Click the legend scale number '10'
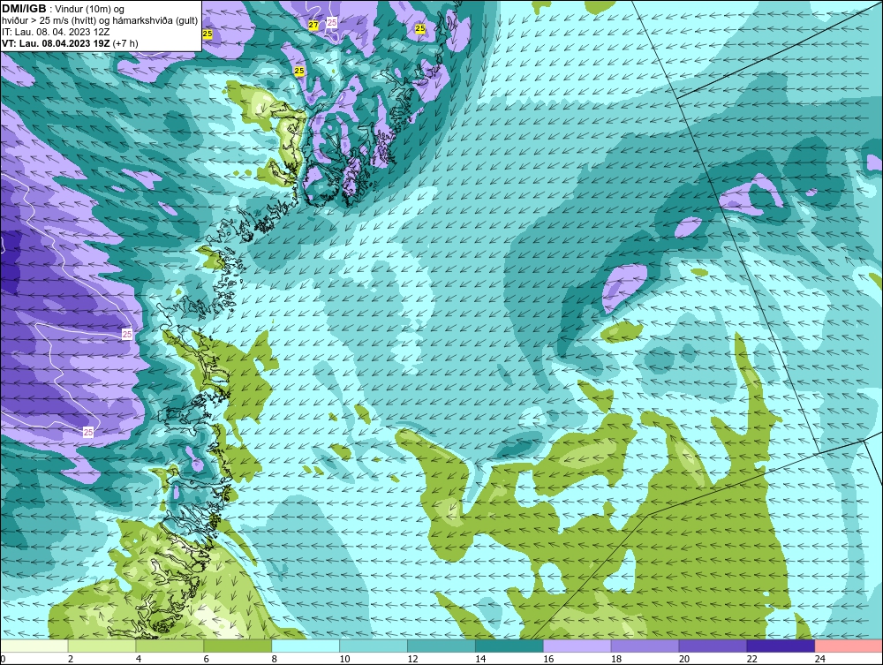The width and height of the screenshot is (883, 665). [344, 659]
